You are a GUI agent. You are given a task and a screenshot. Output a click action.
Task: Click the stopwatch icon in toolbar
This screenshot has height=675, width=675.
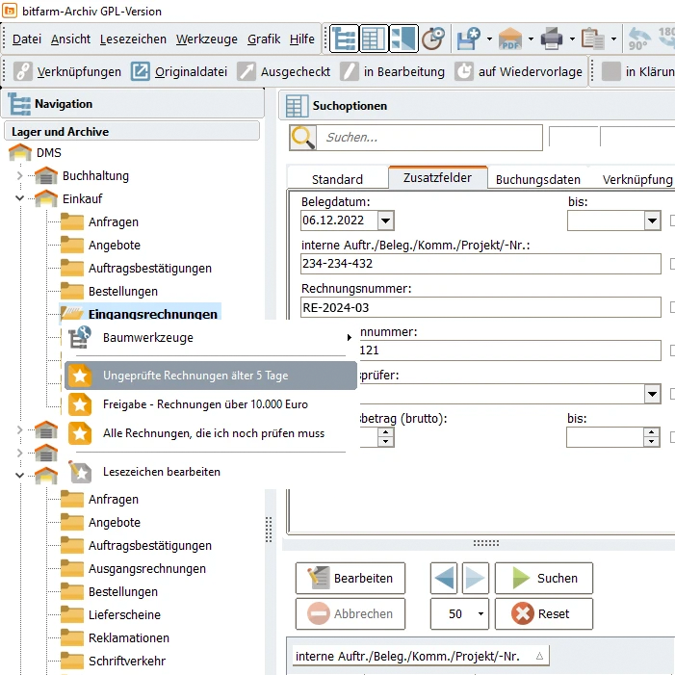(433, 39)
